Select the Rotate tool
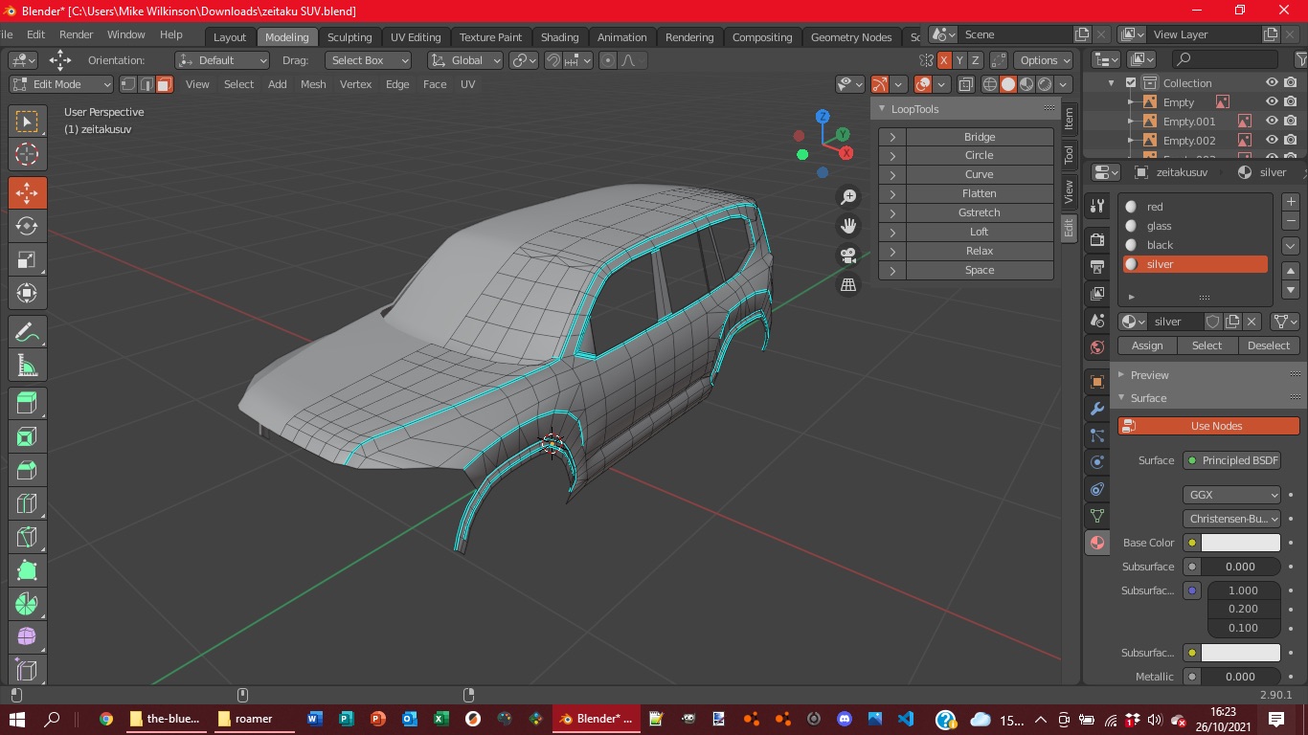This screenshot has width=1308, height=735. click(27, 226)
